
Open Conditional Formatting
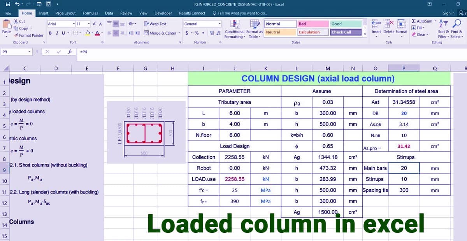[x=235, y=28]
